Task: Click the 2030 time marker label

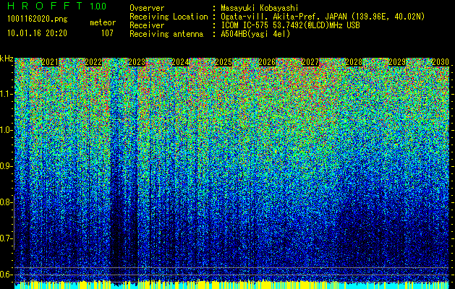Action: [x=441, y=62]
